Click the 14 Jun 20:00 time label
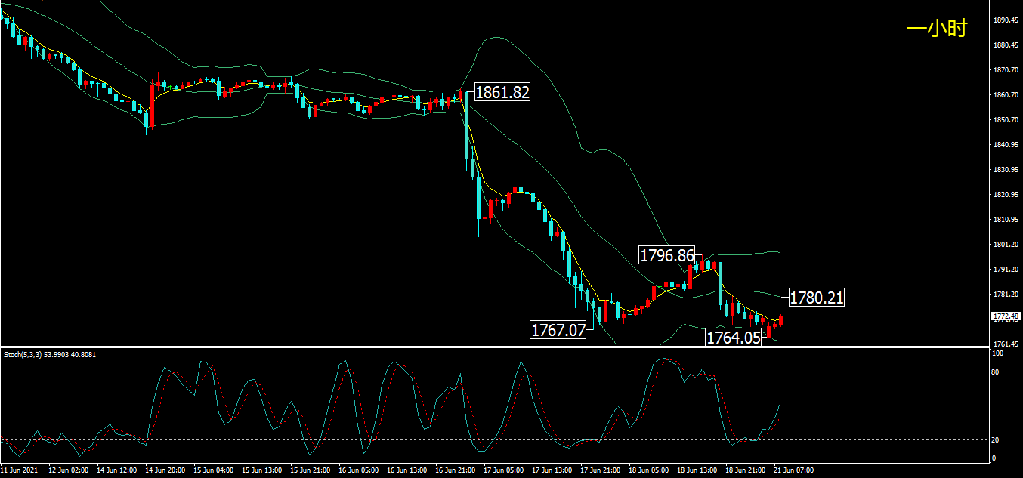This screenshot has height=478, width=1023. point(166,470)
